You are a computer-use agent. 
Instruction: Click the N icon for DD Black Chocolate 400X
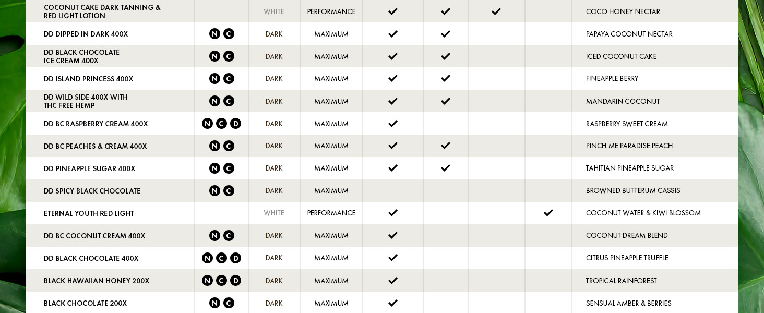coord(207,258)
